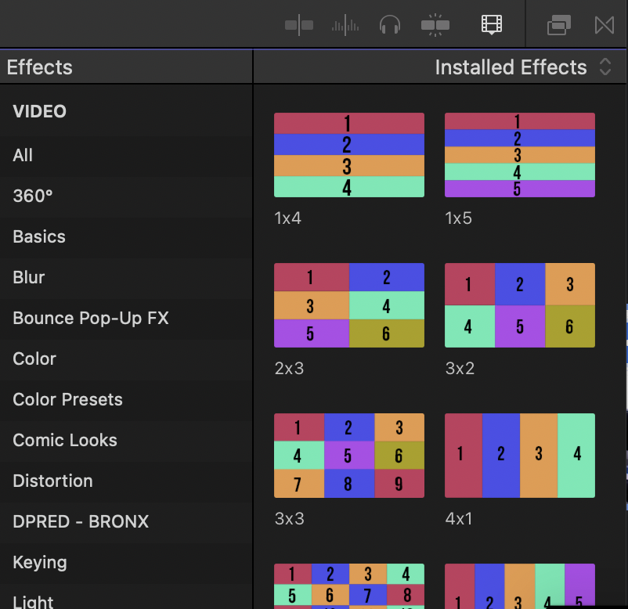The image size is (628, 609).
Task: Open the Installed Effects pop-up menu
Action: [x=523, y=67]
